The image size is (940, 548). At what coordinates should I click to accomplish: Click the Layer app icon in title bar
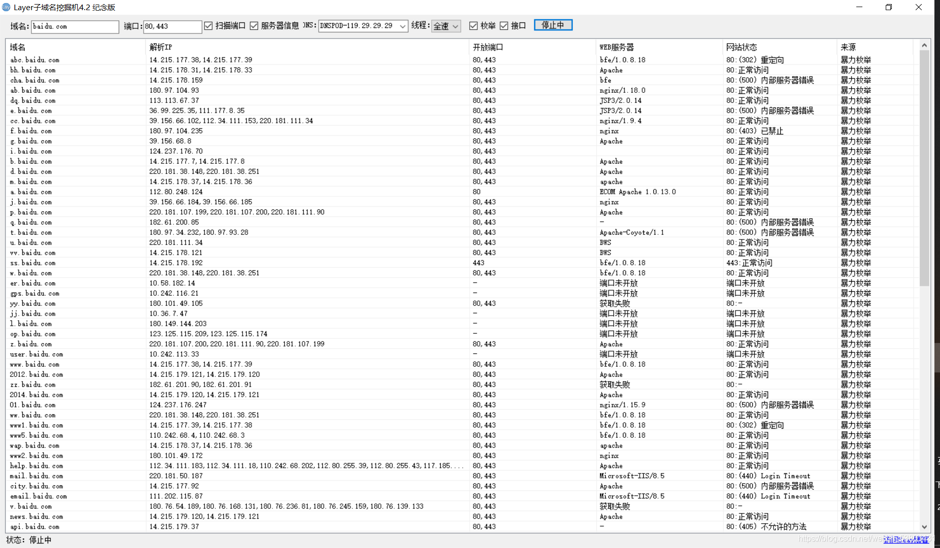click(6, 7)
